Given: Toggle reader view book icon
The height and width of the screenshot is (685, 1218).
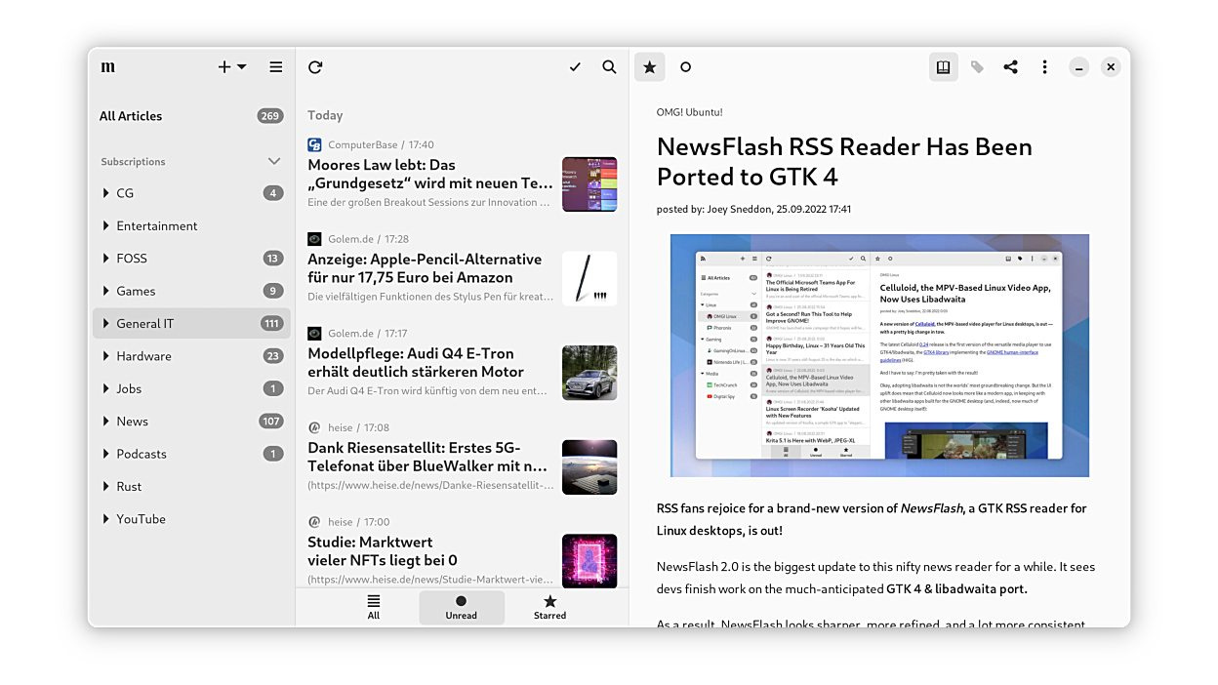Looking at the screenshot, I should click(943, 67).
